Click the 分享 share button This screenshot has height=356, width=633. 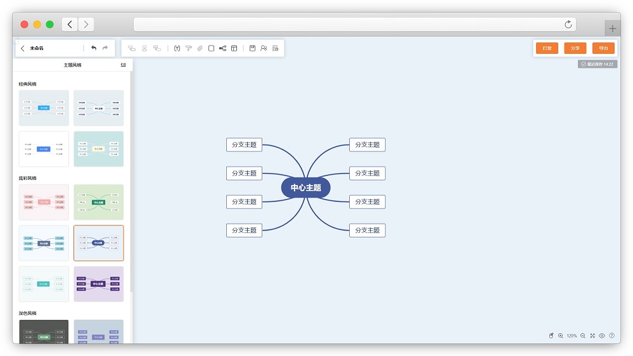[575, 48]
